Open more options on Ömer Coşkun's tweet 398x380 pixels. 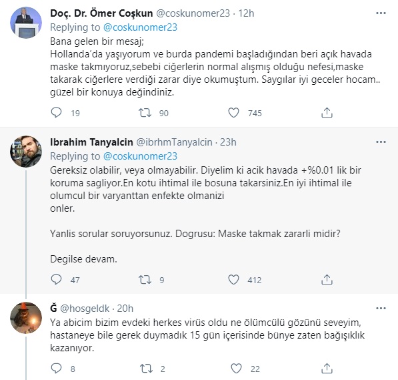point(381,13)
